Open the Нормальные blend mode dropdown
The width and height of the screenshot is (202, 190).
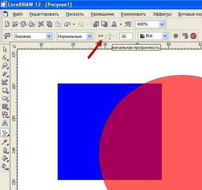click(x=89, y=36)
